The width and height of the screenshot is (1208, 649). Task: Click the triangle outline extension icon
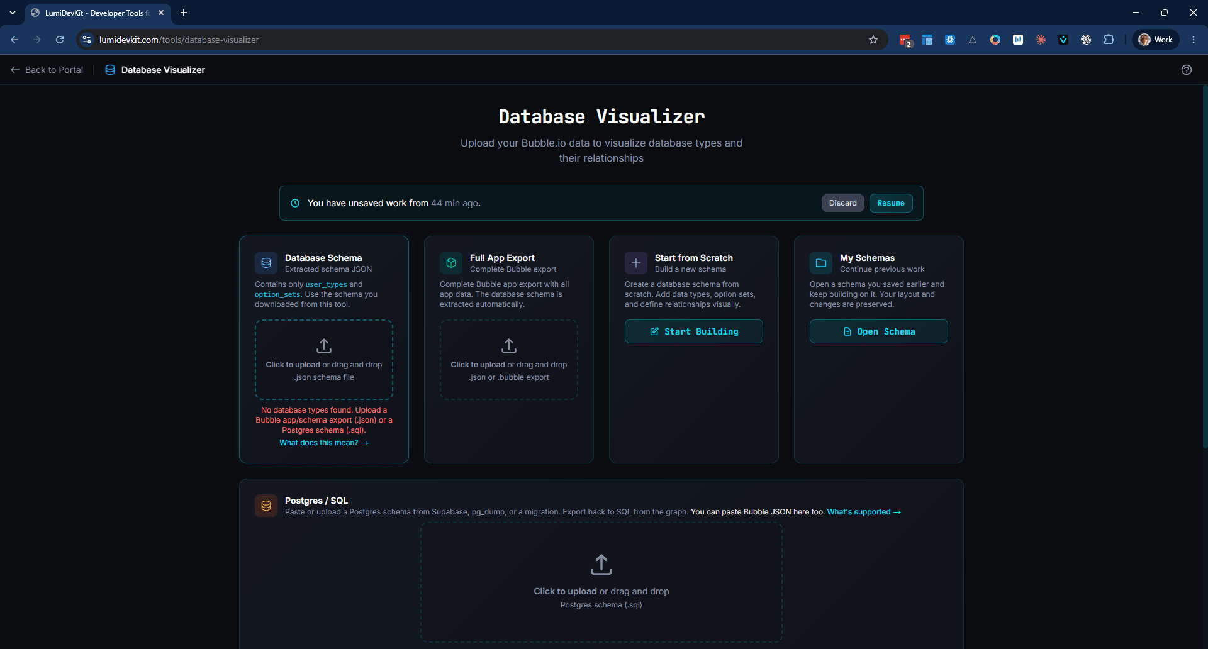click(973, 40)
